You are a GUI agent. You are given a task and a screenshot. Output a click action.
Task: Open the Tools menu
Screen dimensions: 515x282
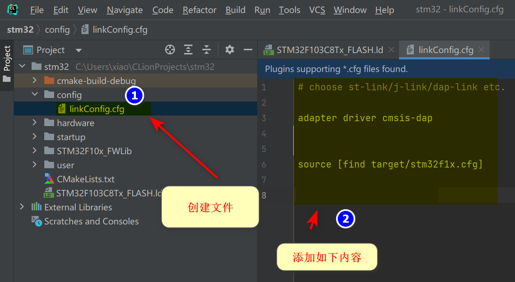[x=289, y=10]
